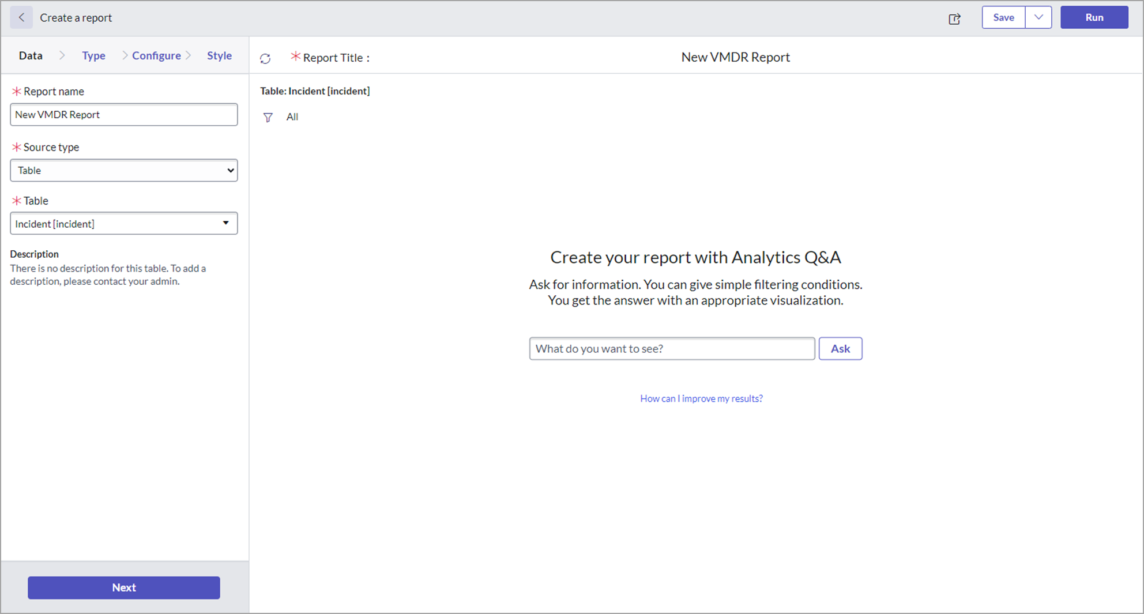Switch to the Type step
Image resolution: width=1144 pixels, height=614 pixels.
point(93,55)
